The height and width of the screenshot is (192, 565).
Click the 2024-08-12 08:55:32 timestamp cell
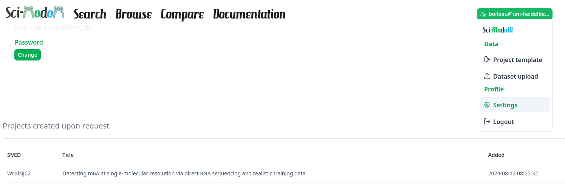(x=513, y=173)
